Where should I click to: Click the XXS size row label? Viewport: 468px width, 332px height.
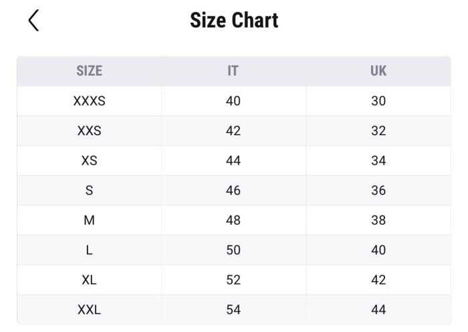(x=89, y=131)
